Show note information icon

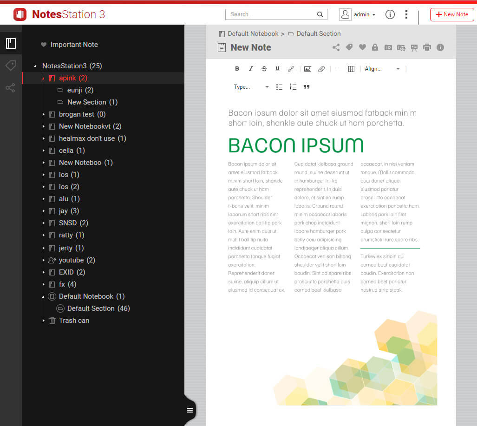point(440,47)
